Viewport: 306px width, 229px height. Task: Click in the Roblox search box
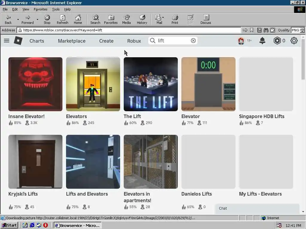[x=173, y=41]
